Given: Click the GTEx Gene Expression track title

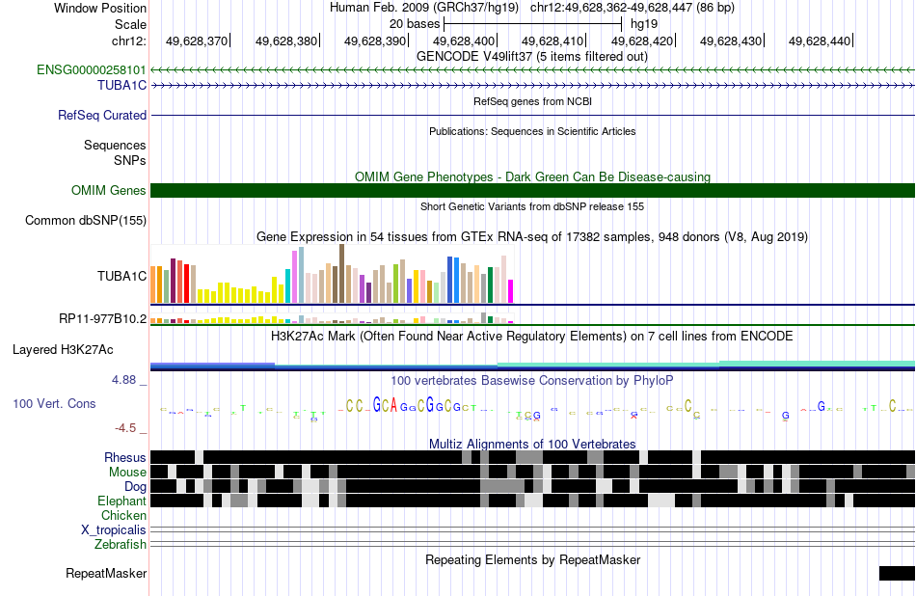Looking at the screenshot, I should click(532, 236).
